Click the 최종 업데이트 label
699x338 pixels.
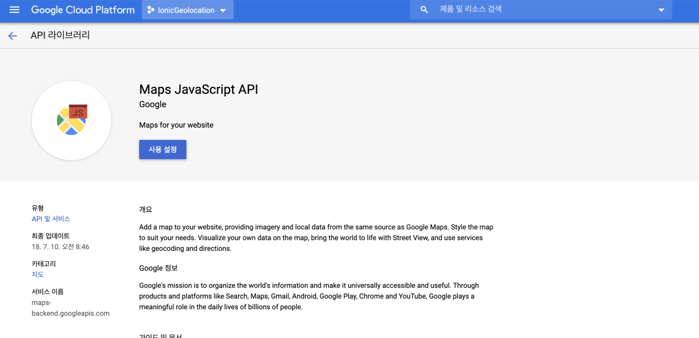(51, 236)
